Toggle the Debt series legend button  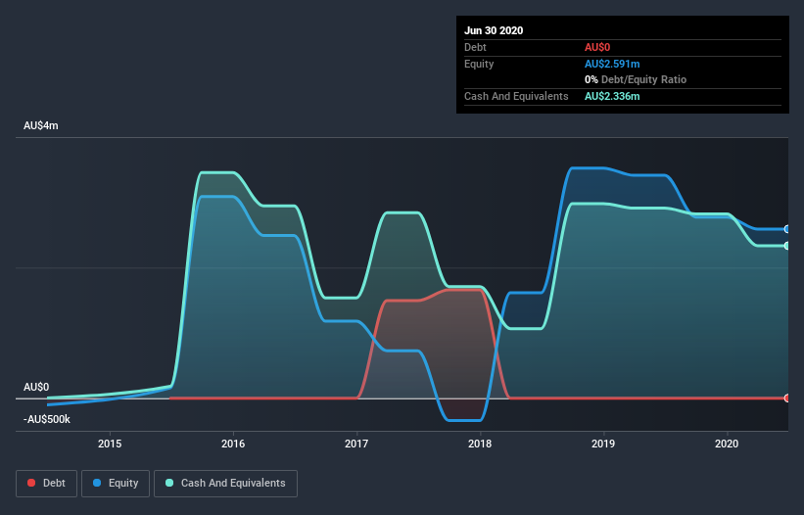click(47, 484)
